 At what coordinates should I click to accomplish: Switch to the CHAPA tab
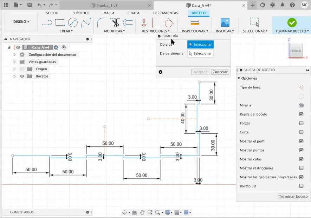[x=134, y=13]
